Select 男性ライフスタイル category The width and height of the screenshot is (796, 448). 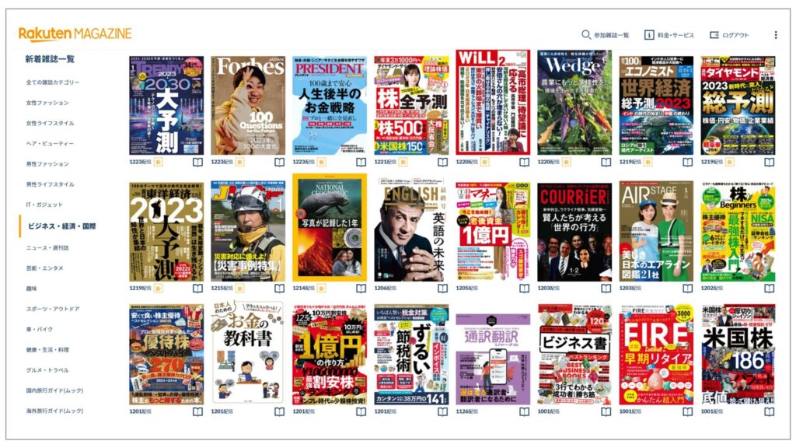51,184
